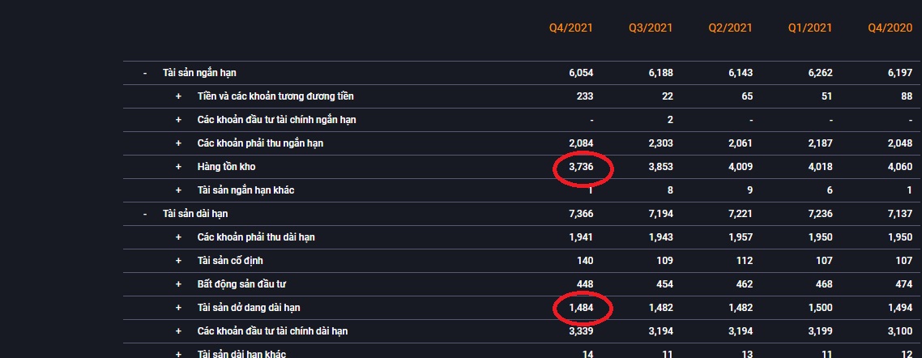Image resolution: width=922 pixels, height=358 pixels.
Task: Select the Q4/2021 column header
Action: pos(570,28)
